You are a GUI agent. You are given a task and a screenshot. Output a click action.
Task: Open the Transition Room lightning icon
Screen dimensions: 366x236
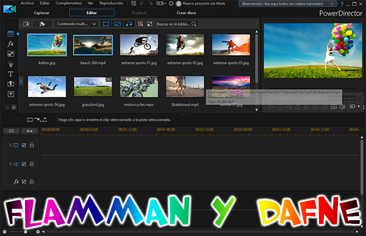pos(10,84)
